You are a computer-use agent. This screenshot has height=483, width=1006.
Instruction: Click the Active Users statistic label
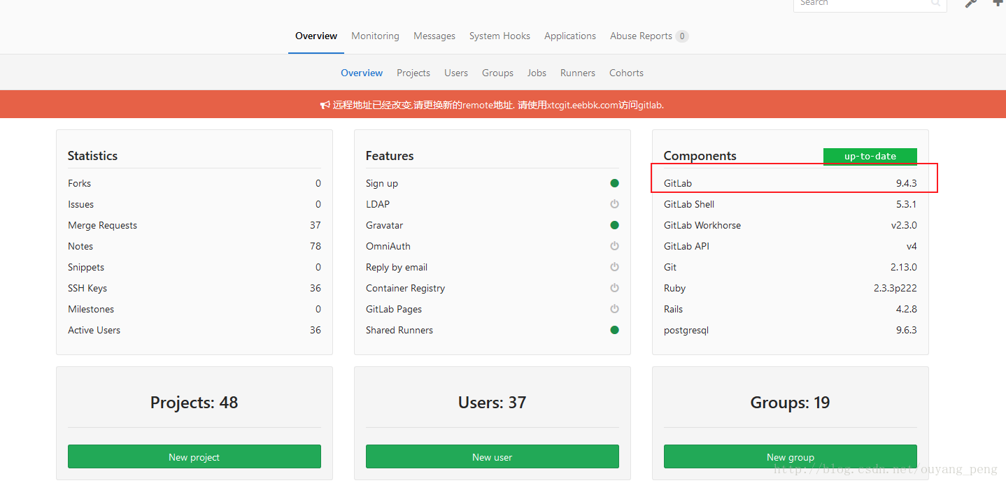pos(94,330)
